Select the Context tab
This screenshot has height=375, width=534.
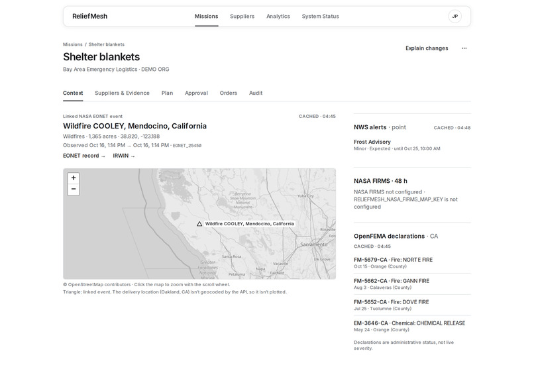point(73,93)
